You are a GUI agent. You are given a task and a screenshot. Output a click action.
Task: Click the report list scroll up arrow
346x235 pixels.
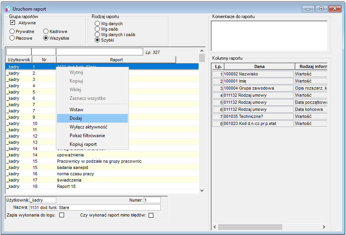[202, 51]
